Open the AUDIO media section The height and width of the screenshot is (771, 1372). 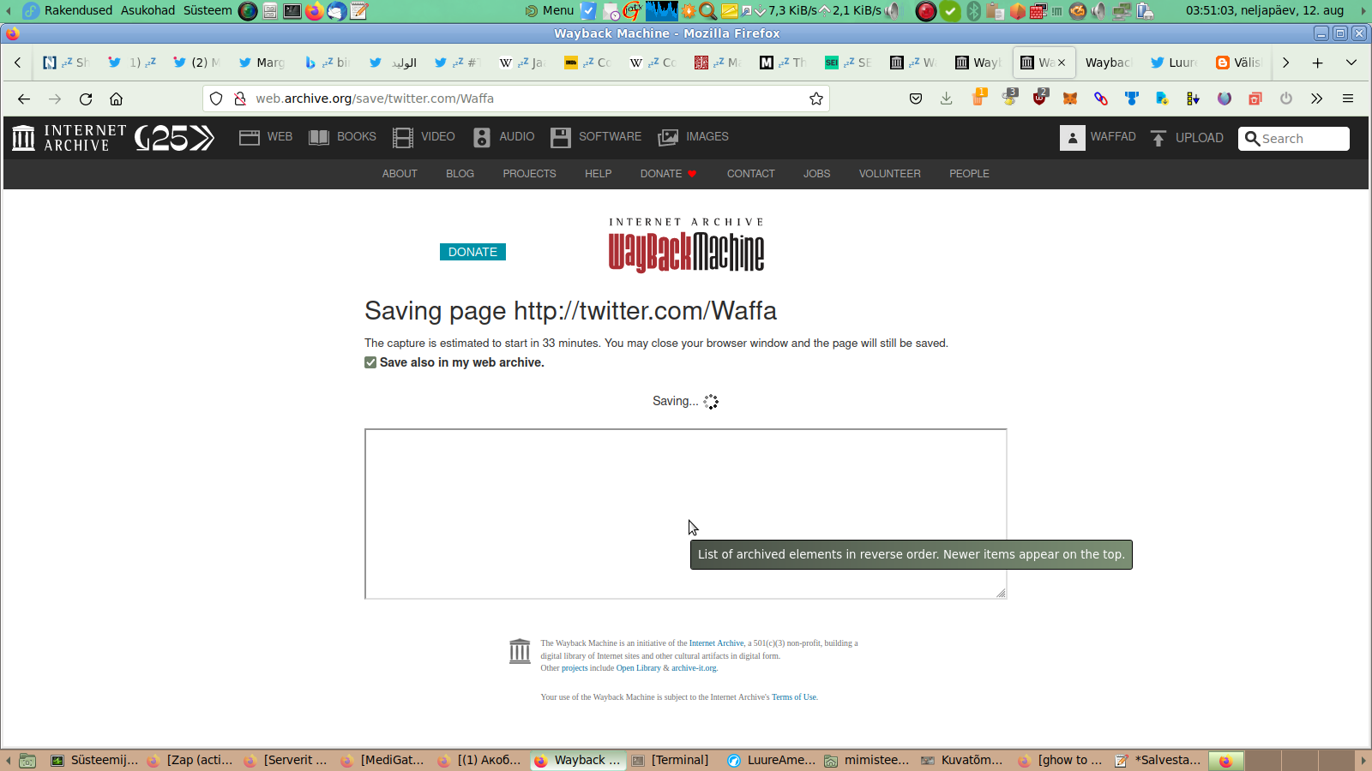tap(503, 137)
